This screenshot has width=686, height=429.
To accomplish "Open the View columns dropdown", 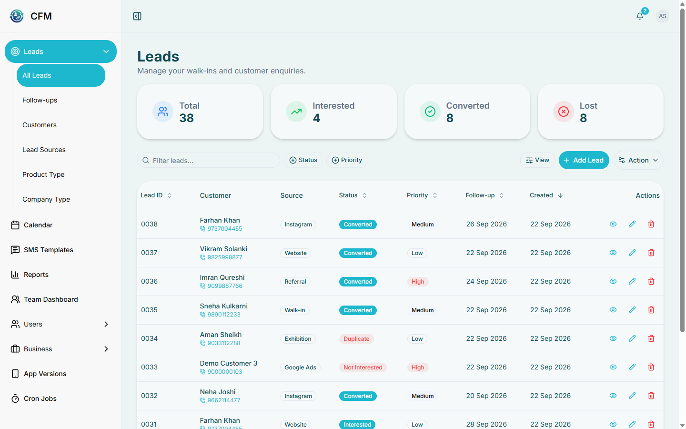I will tap(537, 160).
